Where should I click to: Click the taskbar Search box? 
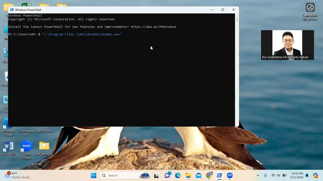click(125, 175)
